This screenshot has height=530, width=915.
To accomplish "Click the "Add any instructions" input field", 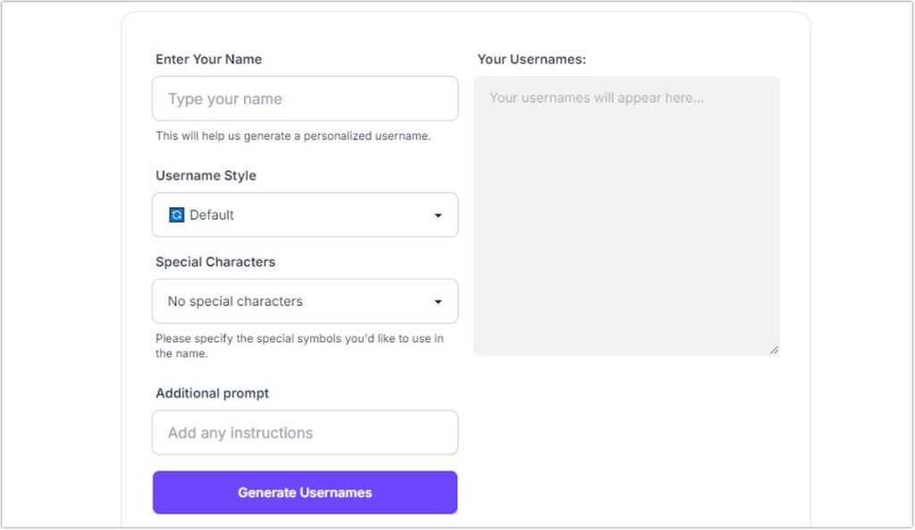I will pyautogui.click(x=305, y=432).
